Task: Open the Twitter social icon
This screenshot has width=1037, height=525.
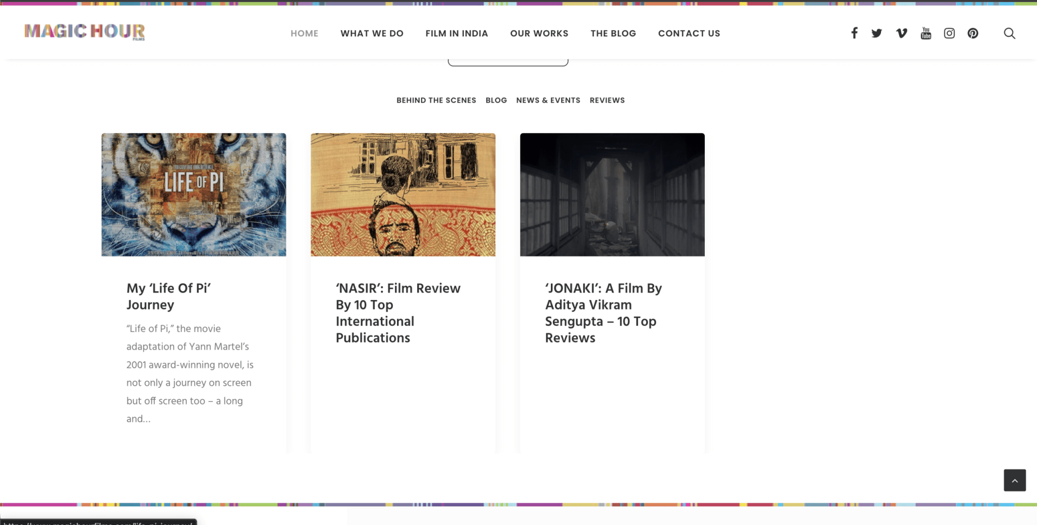Action: tap(876, 33)
